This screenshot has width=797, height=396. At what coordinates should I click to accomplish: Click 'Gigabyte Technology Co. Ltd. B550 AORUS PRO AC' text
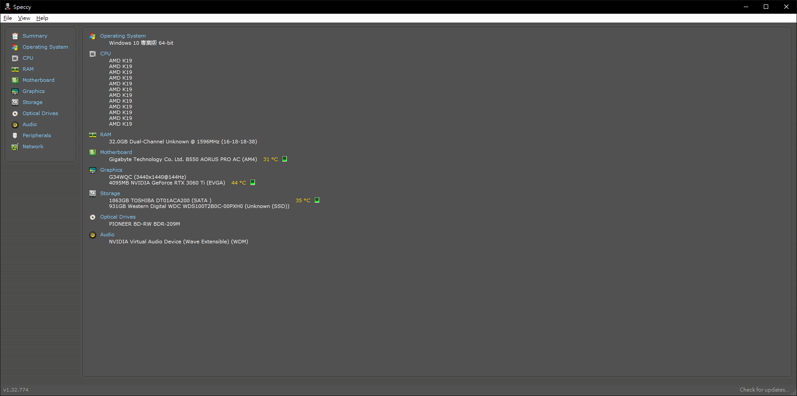(x=175, y=159)
